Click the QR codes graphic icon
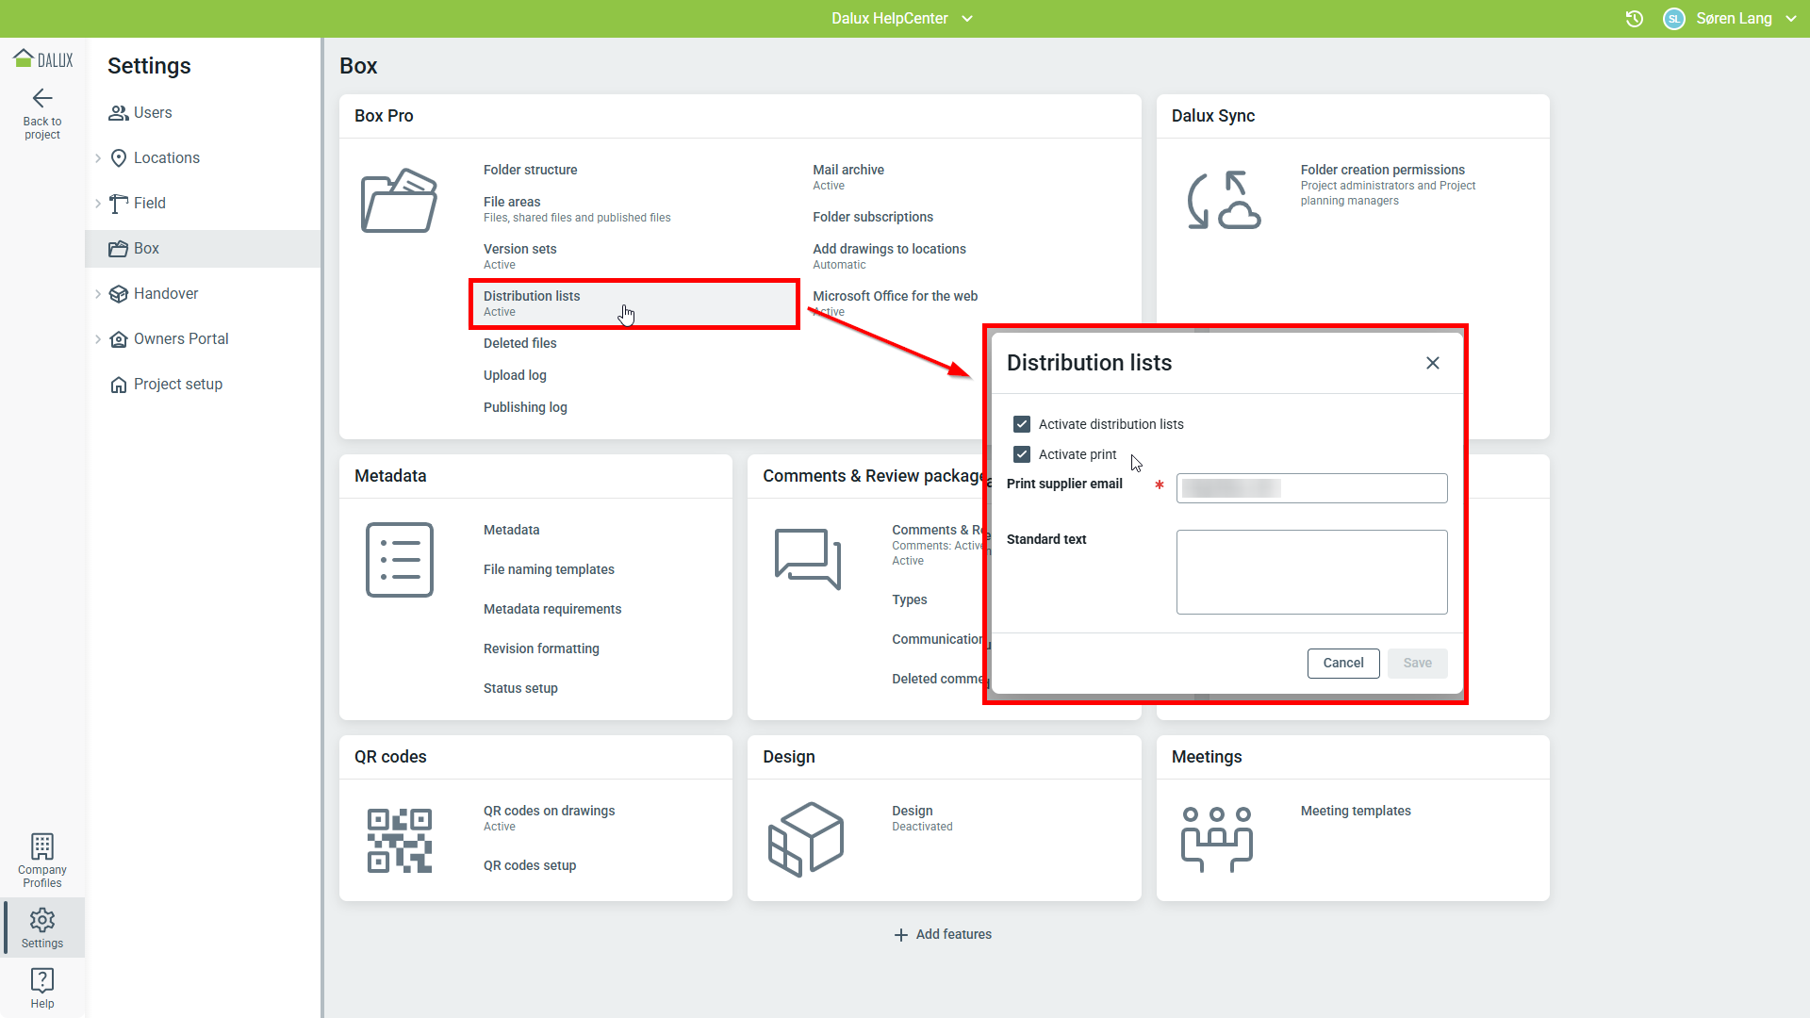 pos(400,840)
